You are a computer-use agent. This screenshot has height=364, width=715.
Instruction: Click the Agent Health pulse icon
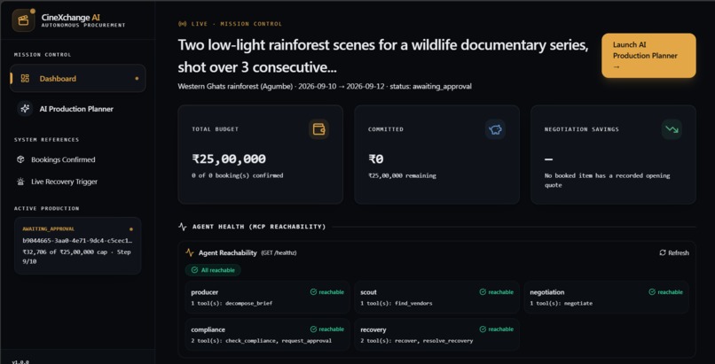pos(183,227)
